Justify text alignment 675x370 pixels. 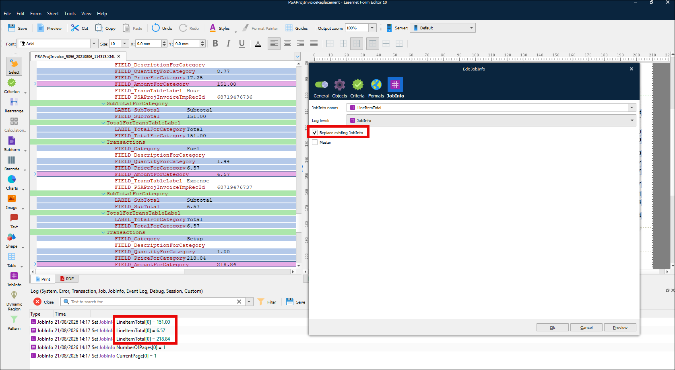point(314,43)
